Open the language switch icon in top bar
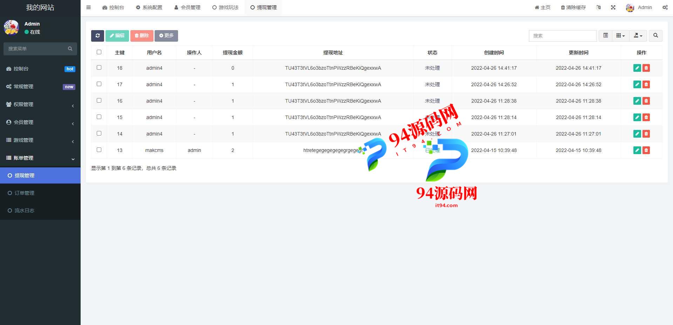673x325 pixels. [599, 7]
